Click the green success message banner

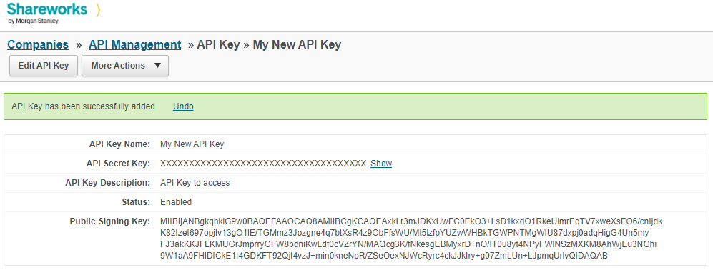pyautogui.click(x=355, y=106)
